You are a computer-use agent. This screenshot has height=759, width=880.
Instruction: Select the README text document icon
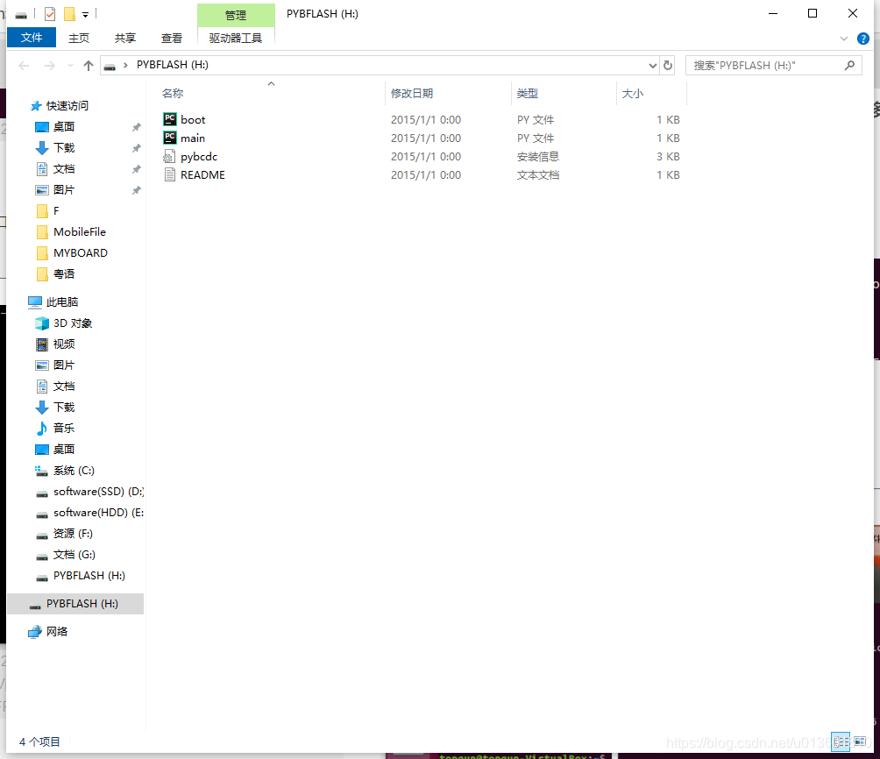169,174
